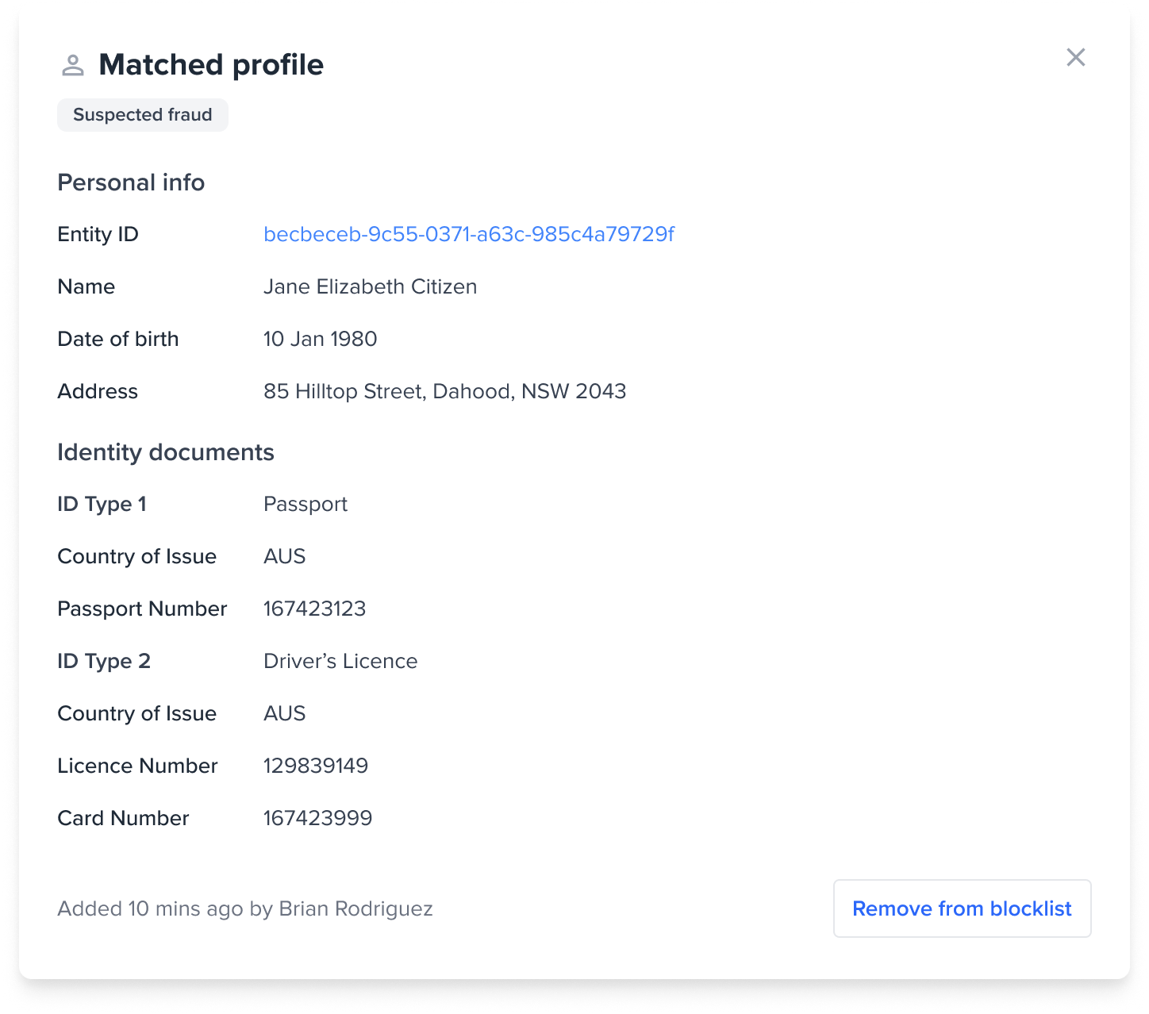This screenshot has width=1149, height=1014.
Task: Click the Identity documents section header
Action: 165,452
